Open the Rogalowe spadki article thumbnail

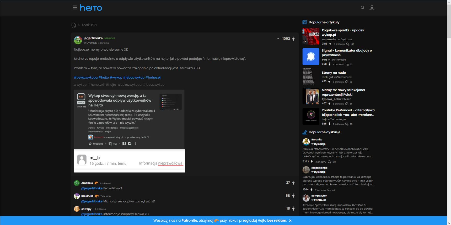coord(311,36)
